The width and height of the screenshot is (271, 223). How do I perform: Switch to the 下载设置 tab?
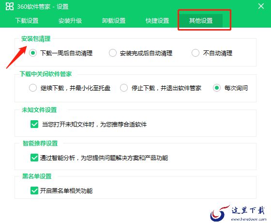27,20
